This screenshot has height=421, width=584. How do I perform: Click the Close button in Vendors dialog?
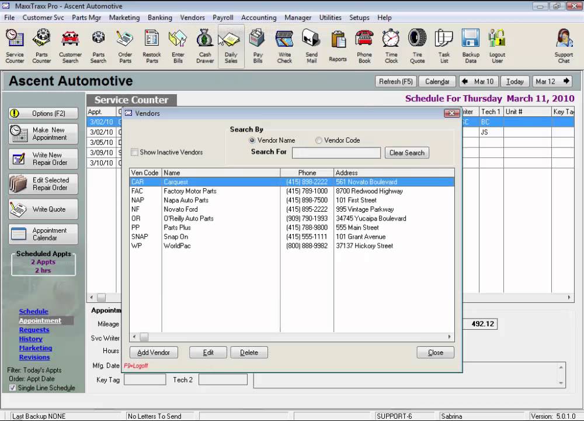436,353
